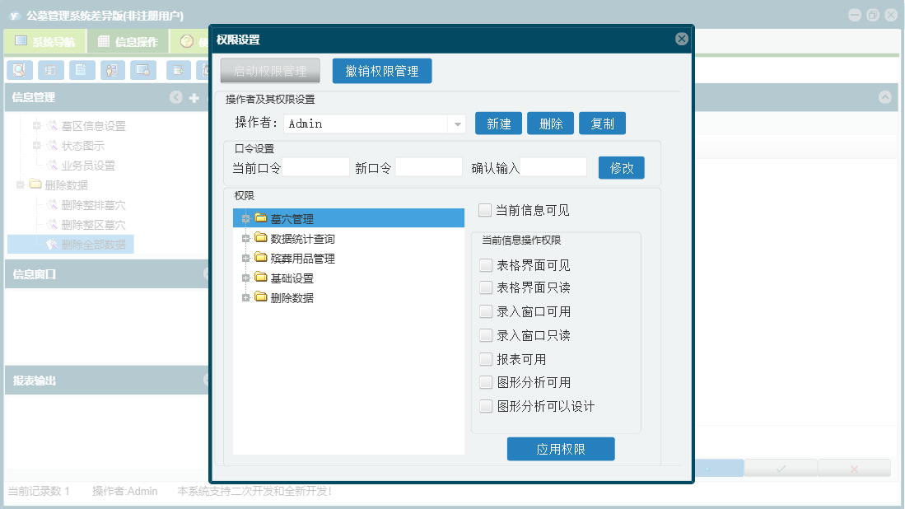Check 当前信息可见 checkbox
Image resolution: width=905 pixels, height=509 pixels.
click(485, 210)
